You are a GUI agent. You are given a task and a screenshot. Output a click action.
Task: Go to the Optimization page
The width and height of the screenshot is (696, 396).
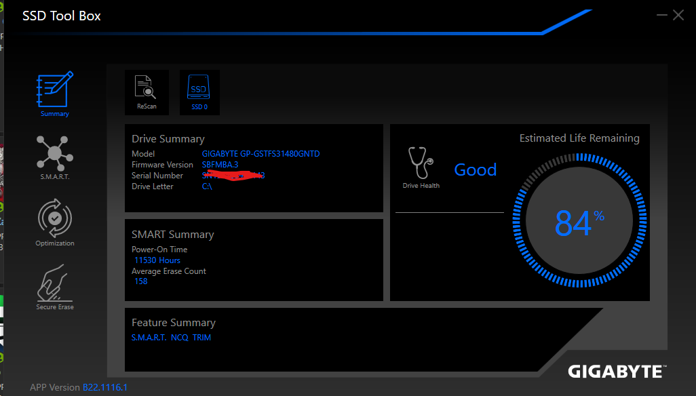54,222
